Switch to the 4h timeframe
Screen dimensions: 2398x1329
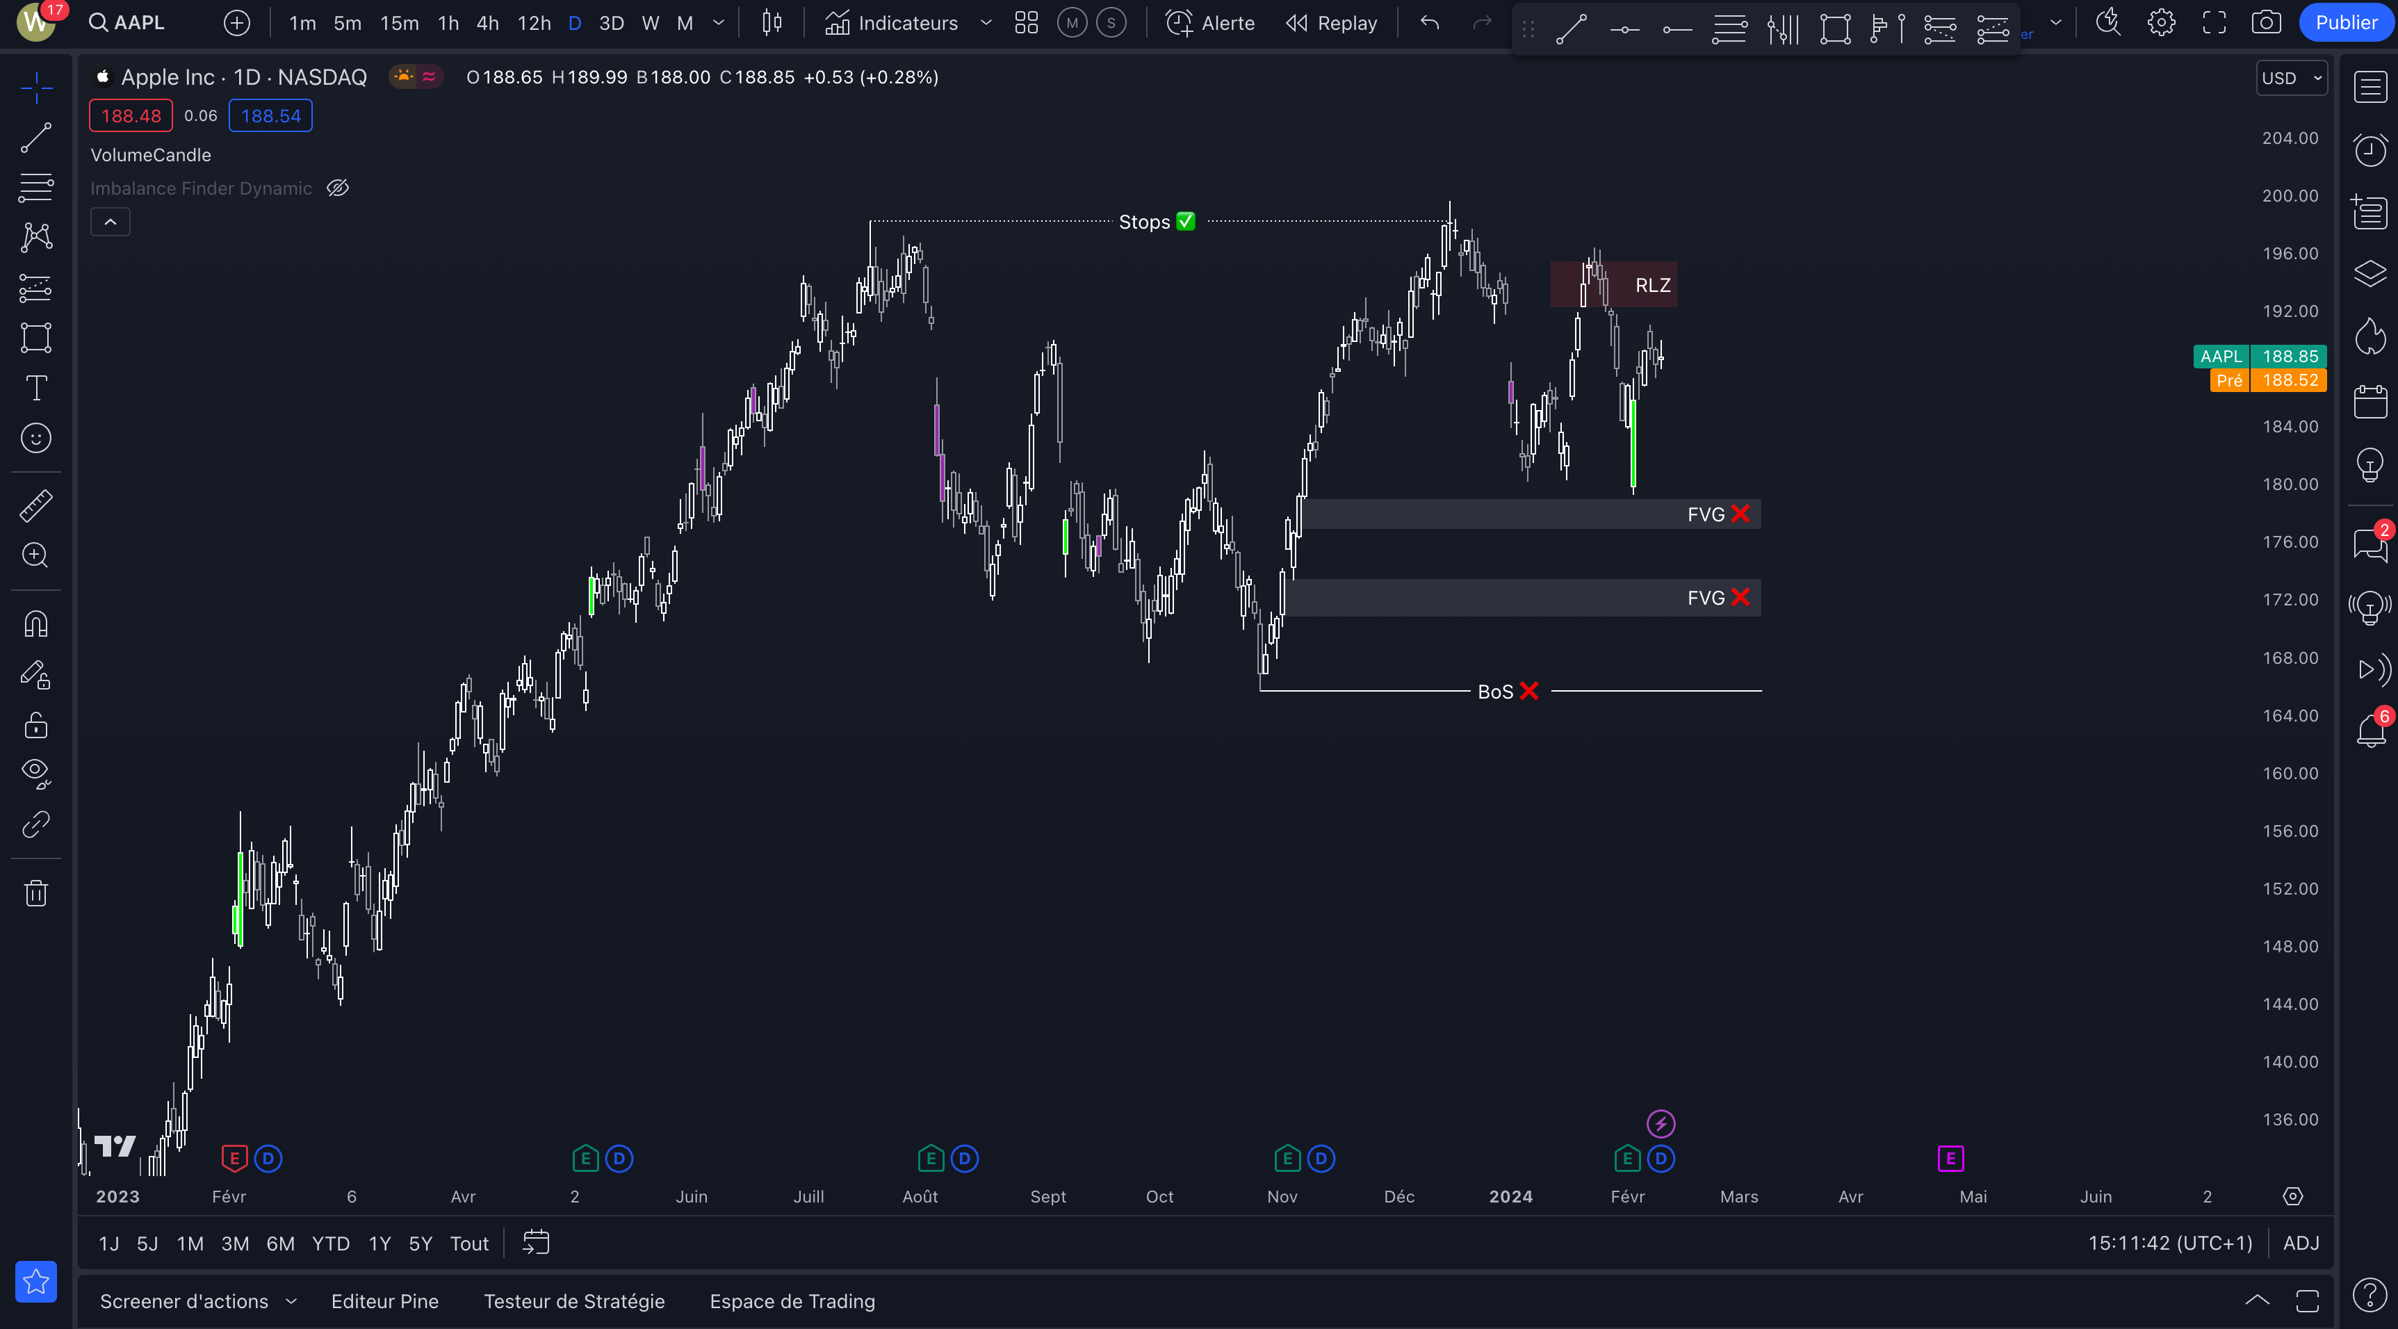[x=488, y=22]
